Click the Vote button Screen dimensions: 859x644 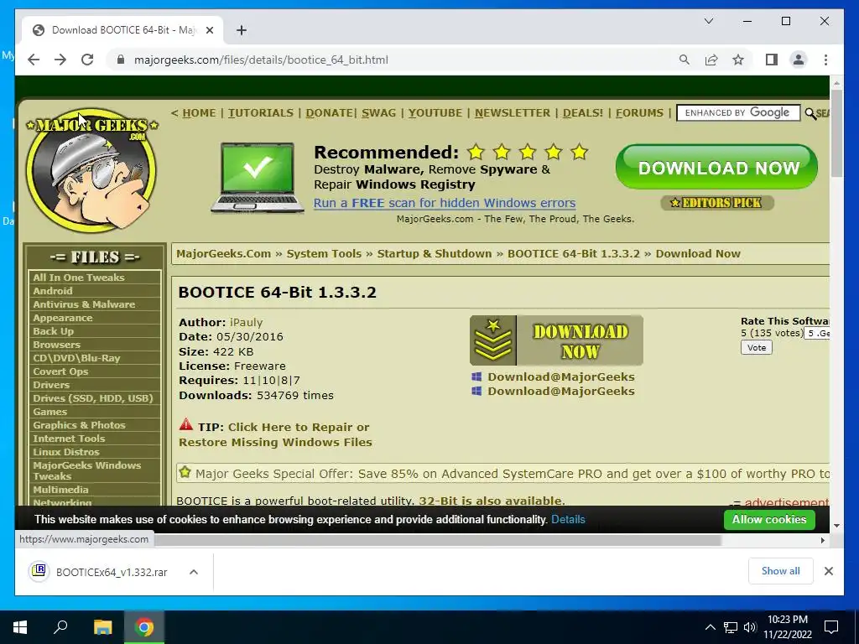[757, 347]
